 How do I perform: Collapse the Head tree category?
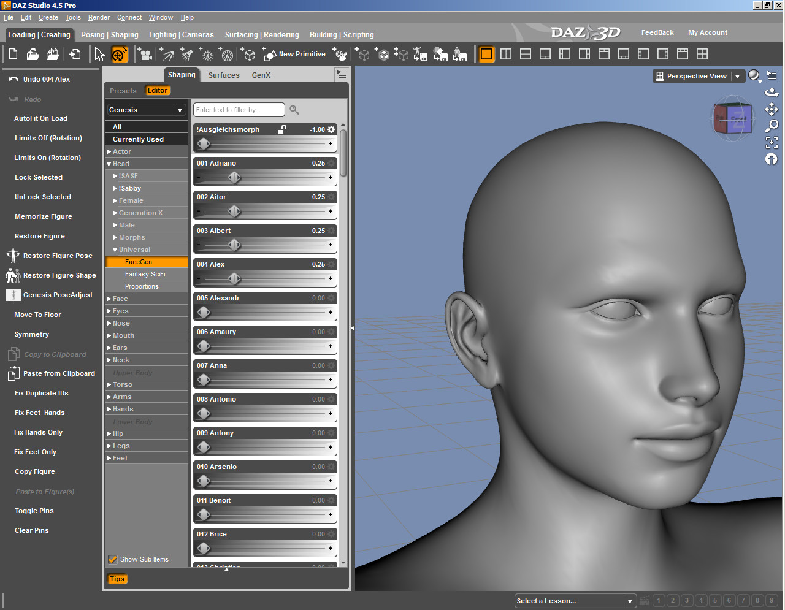pyautogui.click(x=109, y=164)
